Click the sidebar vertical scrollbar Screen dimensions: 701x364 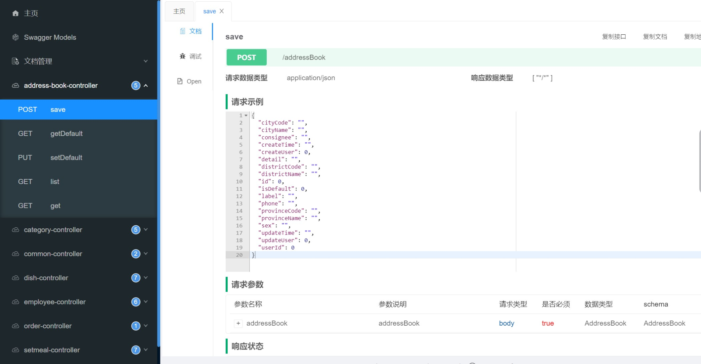tap(159, 174)
